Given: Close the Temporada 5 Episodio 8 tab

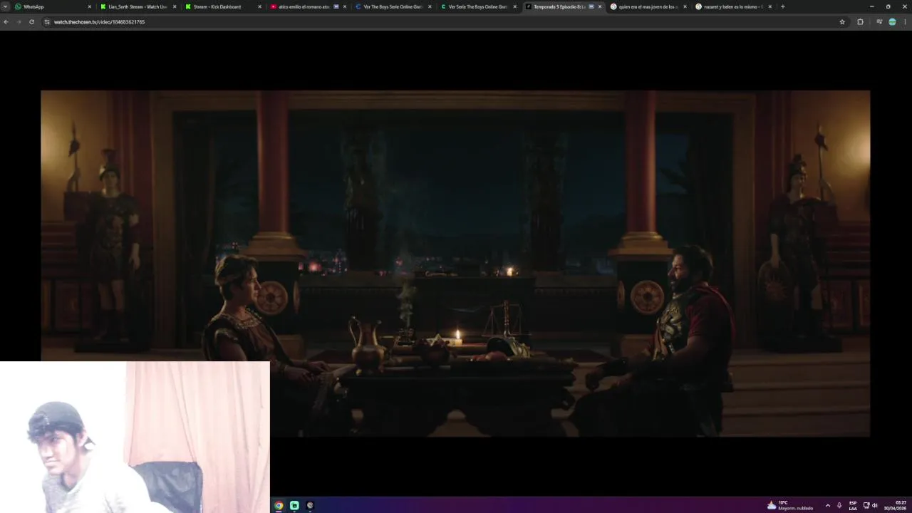Looking at the screenshot, I should (x=600, y=6).
